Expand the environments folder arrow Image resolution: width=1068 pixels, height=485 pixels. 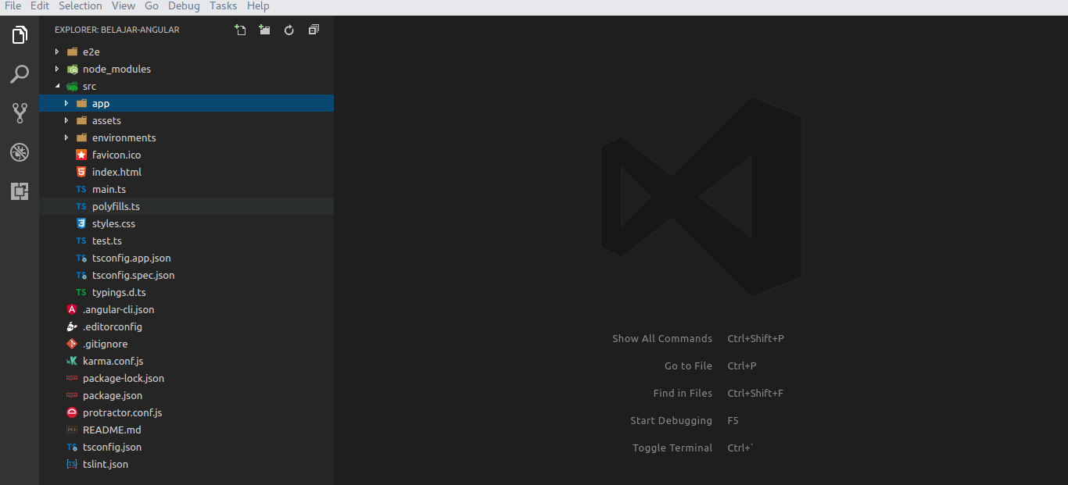coord(66,137)
